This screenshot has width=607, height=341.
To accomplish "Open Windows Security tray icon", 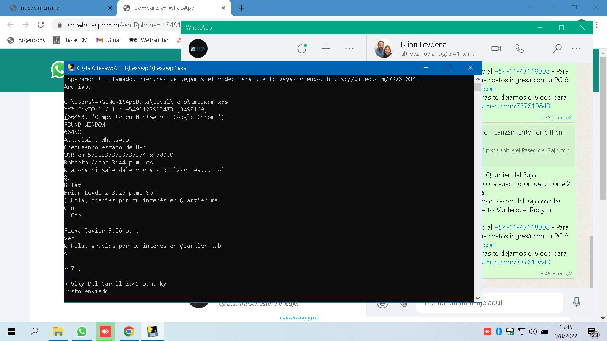I will [510, 332].
